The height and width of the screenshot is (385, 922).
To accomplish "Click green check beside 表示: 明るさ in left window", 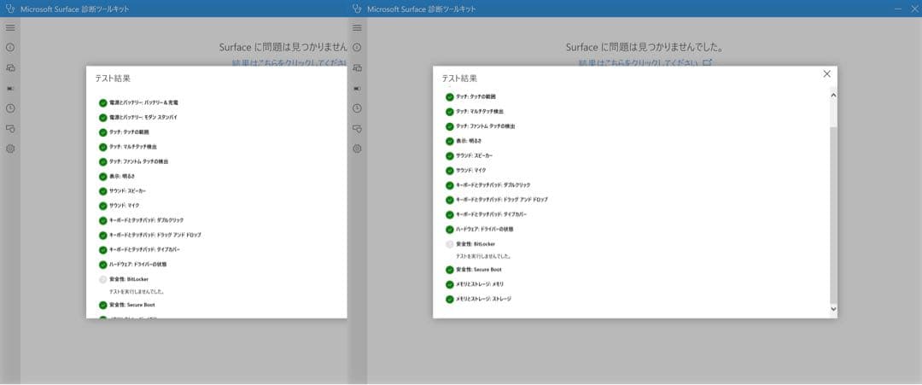I will pyautogui.click(x=103, y=177).
